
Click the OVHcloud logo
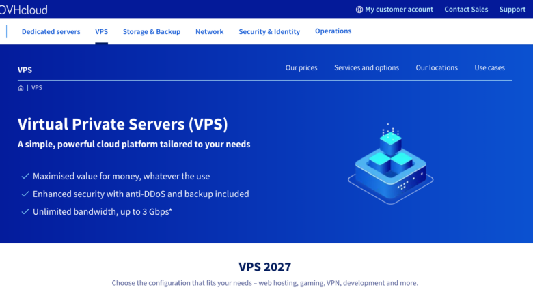point(23,10)
